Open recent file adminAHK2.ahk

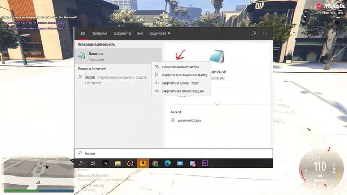pos(189,120)
